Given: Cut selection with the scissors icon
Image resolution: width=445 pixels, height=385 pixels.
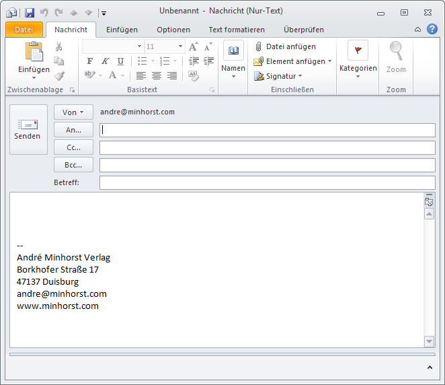Looking at the screenshot, I should [58, 46].
